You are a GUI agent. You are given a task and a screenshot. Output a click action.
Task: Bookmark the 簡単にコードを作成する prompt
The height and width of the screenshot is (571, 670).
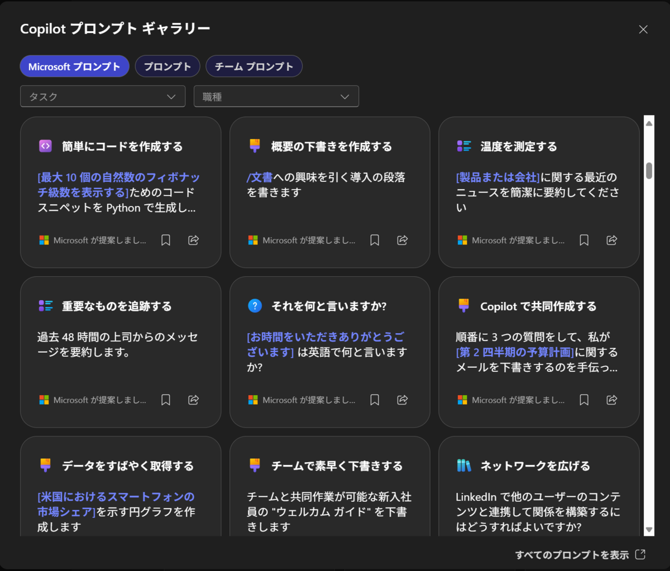(166, 240)
